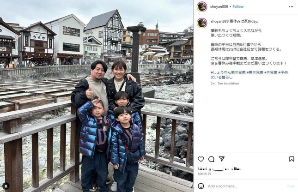Screen dimensions: 298x192
Task: Save post with bookmark icon
Action: pos(292,159)
